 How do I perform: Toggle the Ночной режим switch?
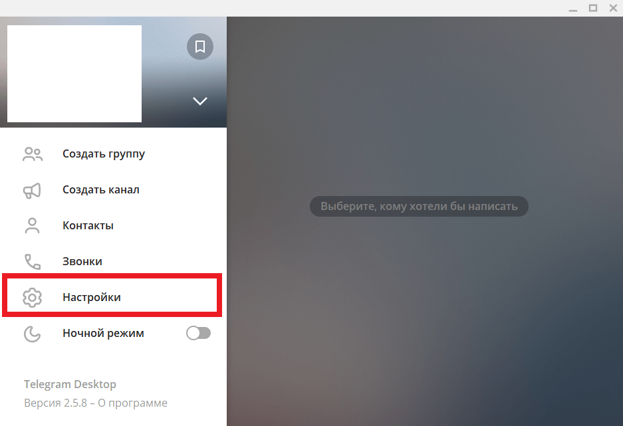tap(199, 333)
